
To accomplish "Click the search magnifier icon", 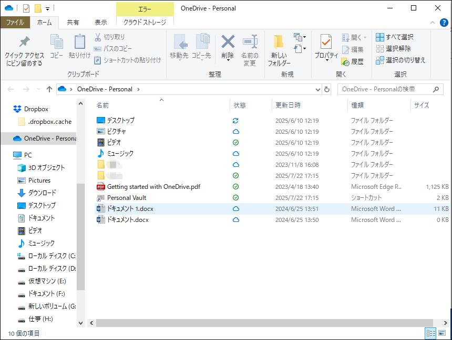I will pyautogui.click(x=436, y=89).
